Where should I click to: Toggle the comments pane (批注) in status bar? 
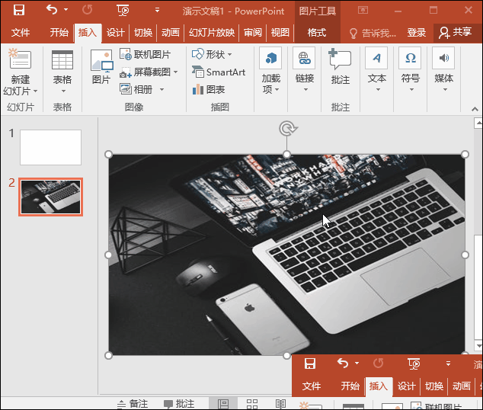point(178,404)
